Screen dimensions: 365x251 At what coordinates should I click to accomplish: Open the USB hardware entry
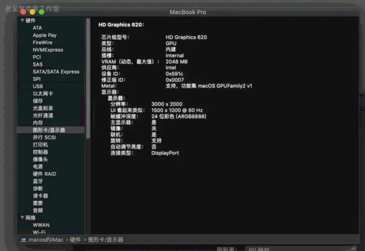coord(38,86)
